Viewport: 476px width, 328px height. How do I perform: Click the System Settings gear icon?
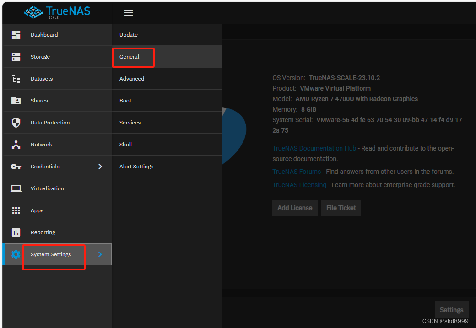(16, 254)
